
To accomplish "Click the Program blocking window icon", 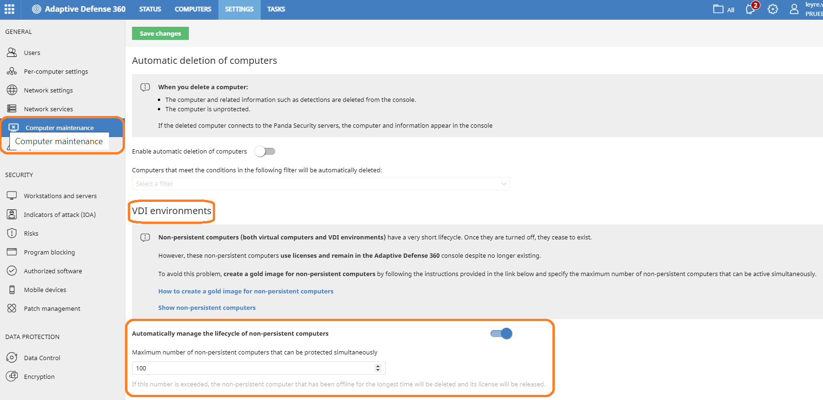I will coord(12,252).
